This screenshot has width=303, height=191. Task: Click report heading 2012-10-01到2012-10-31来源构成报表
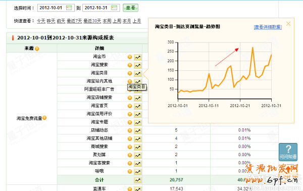click(x=65, y=38)
